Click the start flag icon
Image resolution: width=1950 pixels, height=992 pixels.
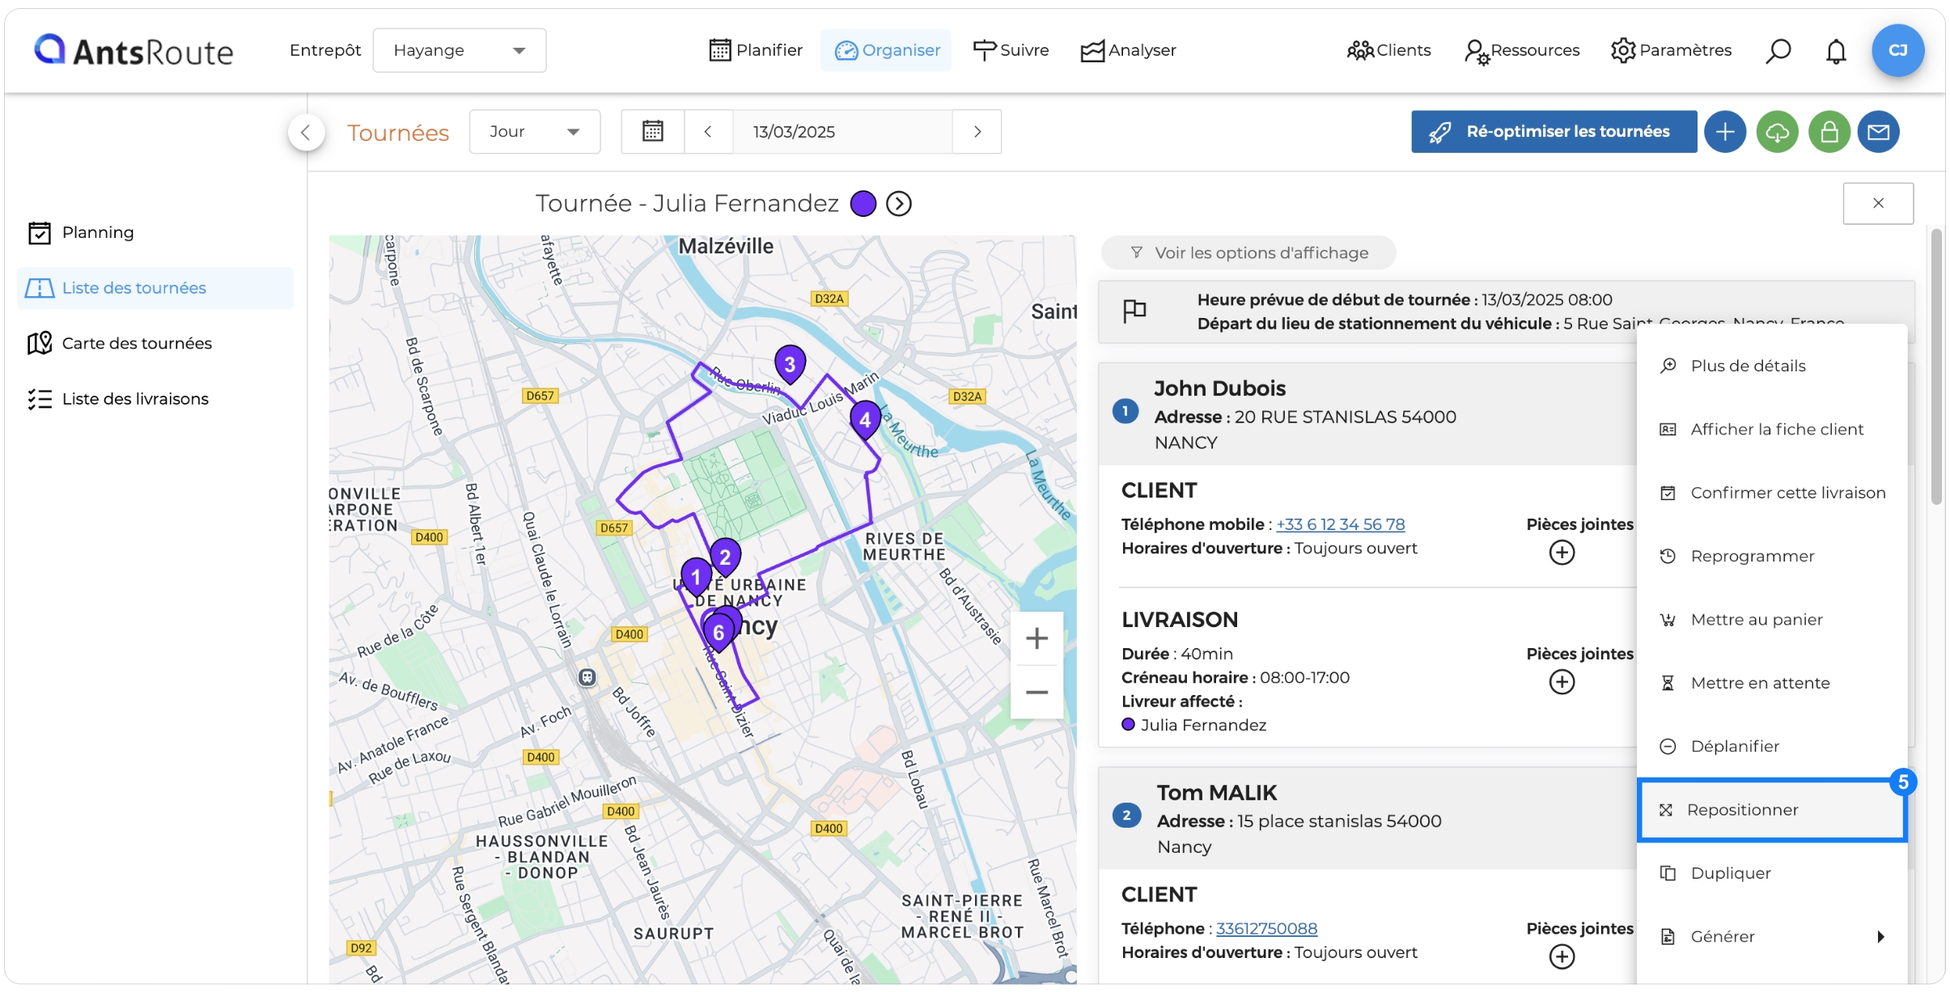(1134, 311)
